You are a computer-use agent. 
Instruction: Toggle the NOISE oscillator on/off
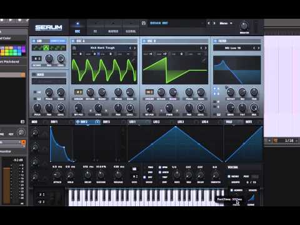pyautogui.click(x=34, y=74)
